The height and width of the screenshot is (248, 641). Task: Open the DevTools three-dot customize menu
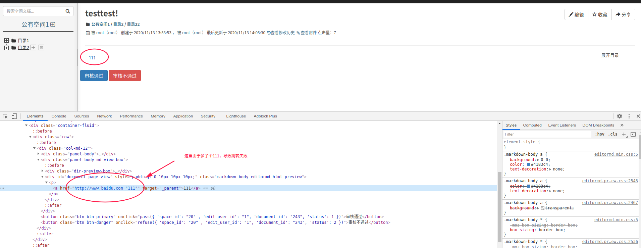pos(629,116)
